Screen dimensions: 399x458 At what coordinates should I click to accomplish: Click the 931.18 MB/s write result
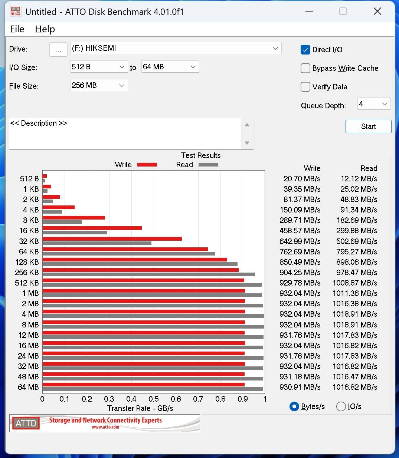[x=300, y=377]
